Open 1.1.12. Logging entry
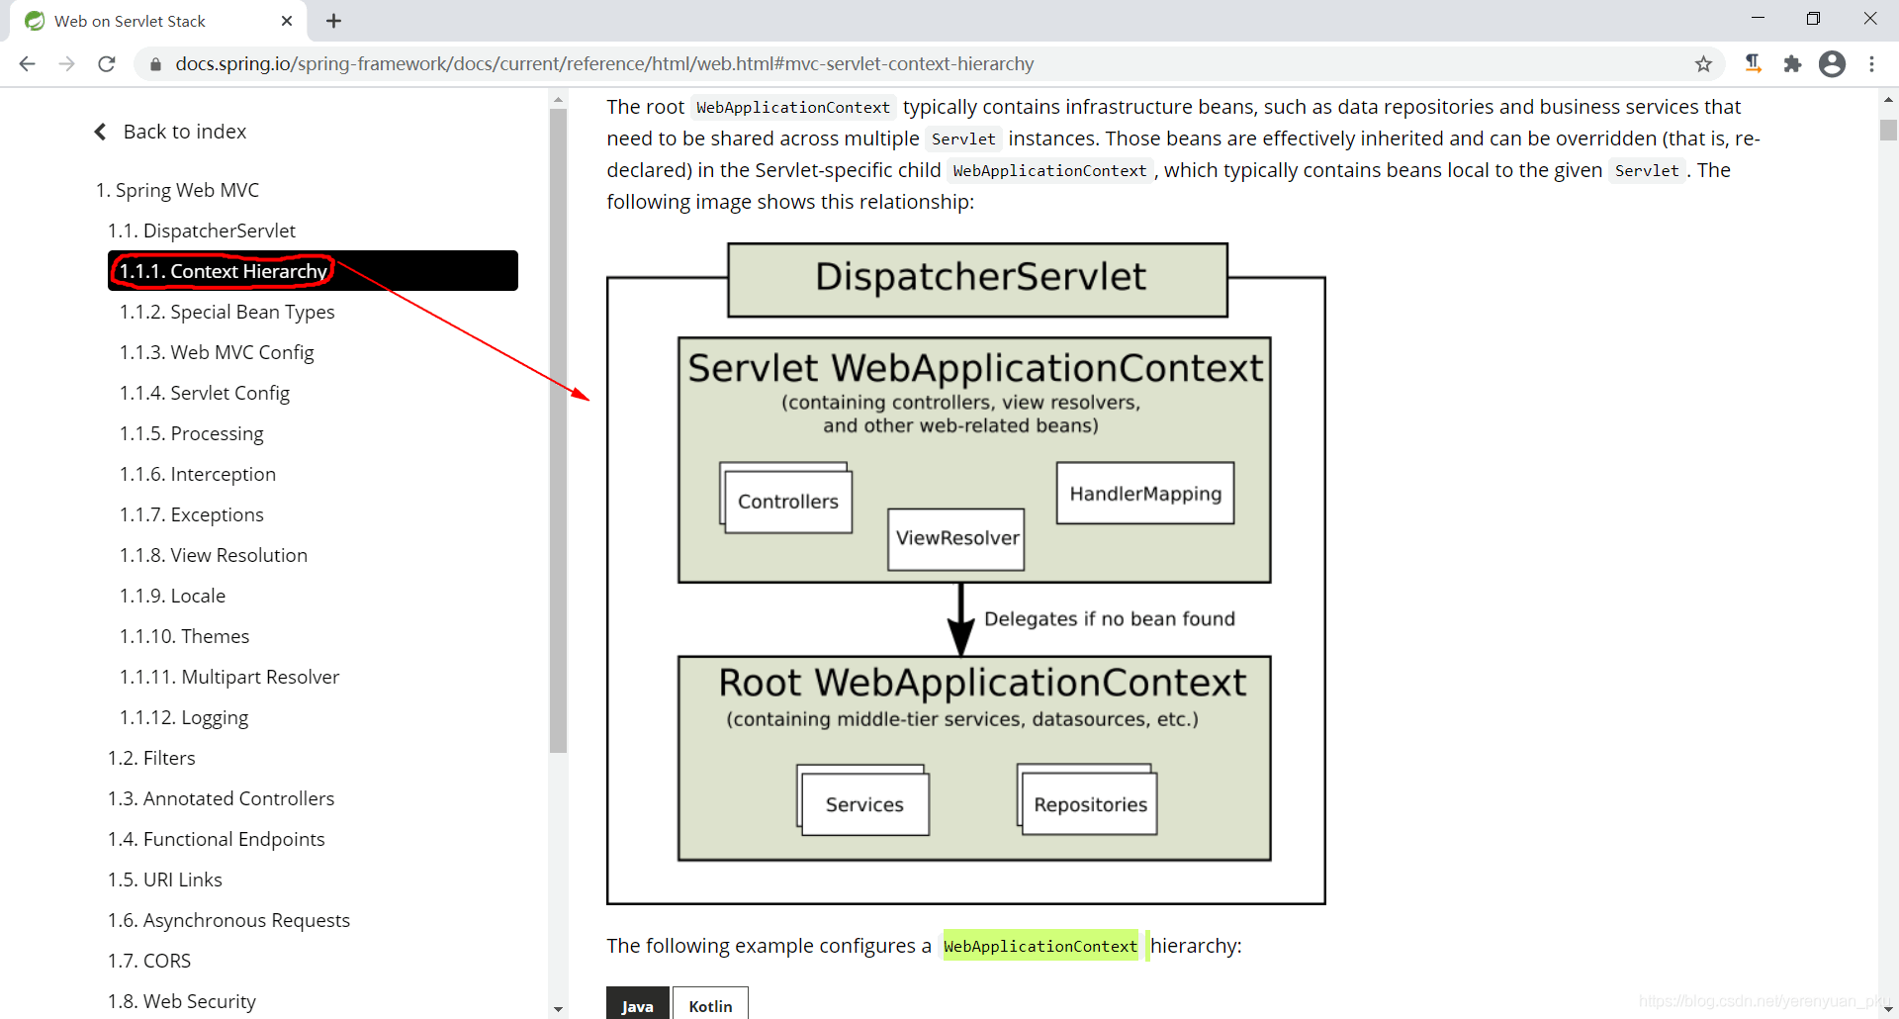This screenshot has height=1019, width=1899. tap(184, 717)
